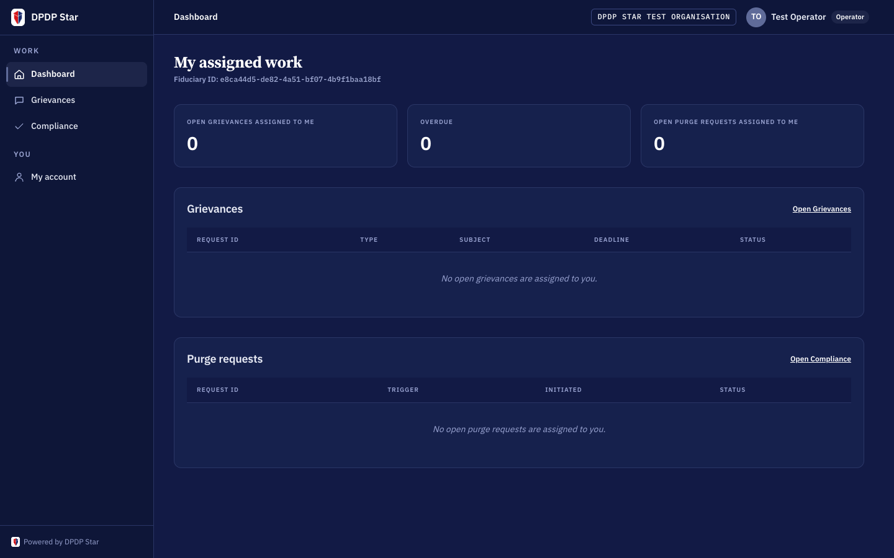Image resolution: width=894 pixels, height=558 pixels.
Task: Navigate to Compliance in the sidebar
Action: 77,126
